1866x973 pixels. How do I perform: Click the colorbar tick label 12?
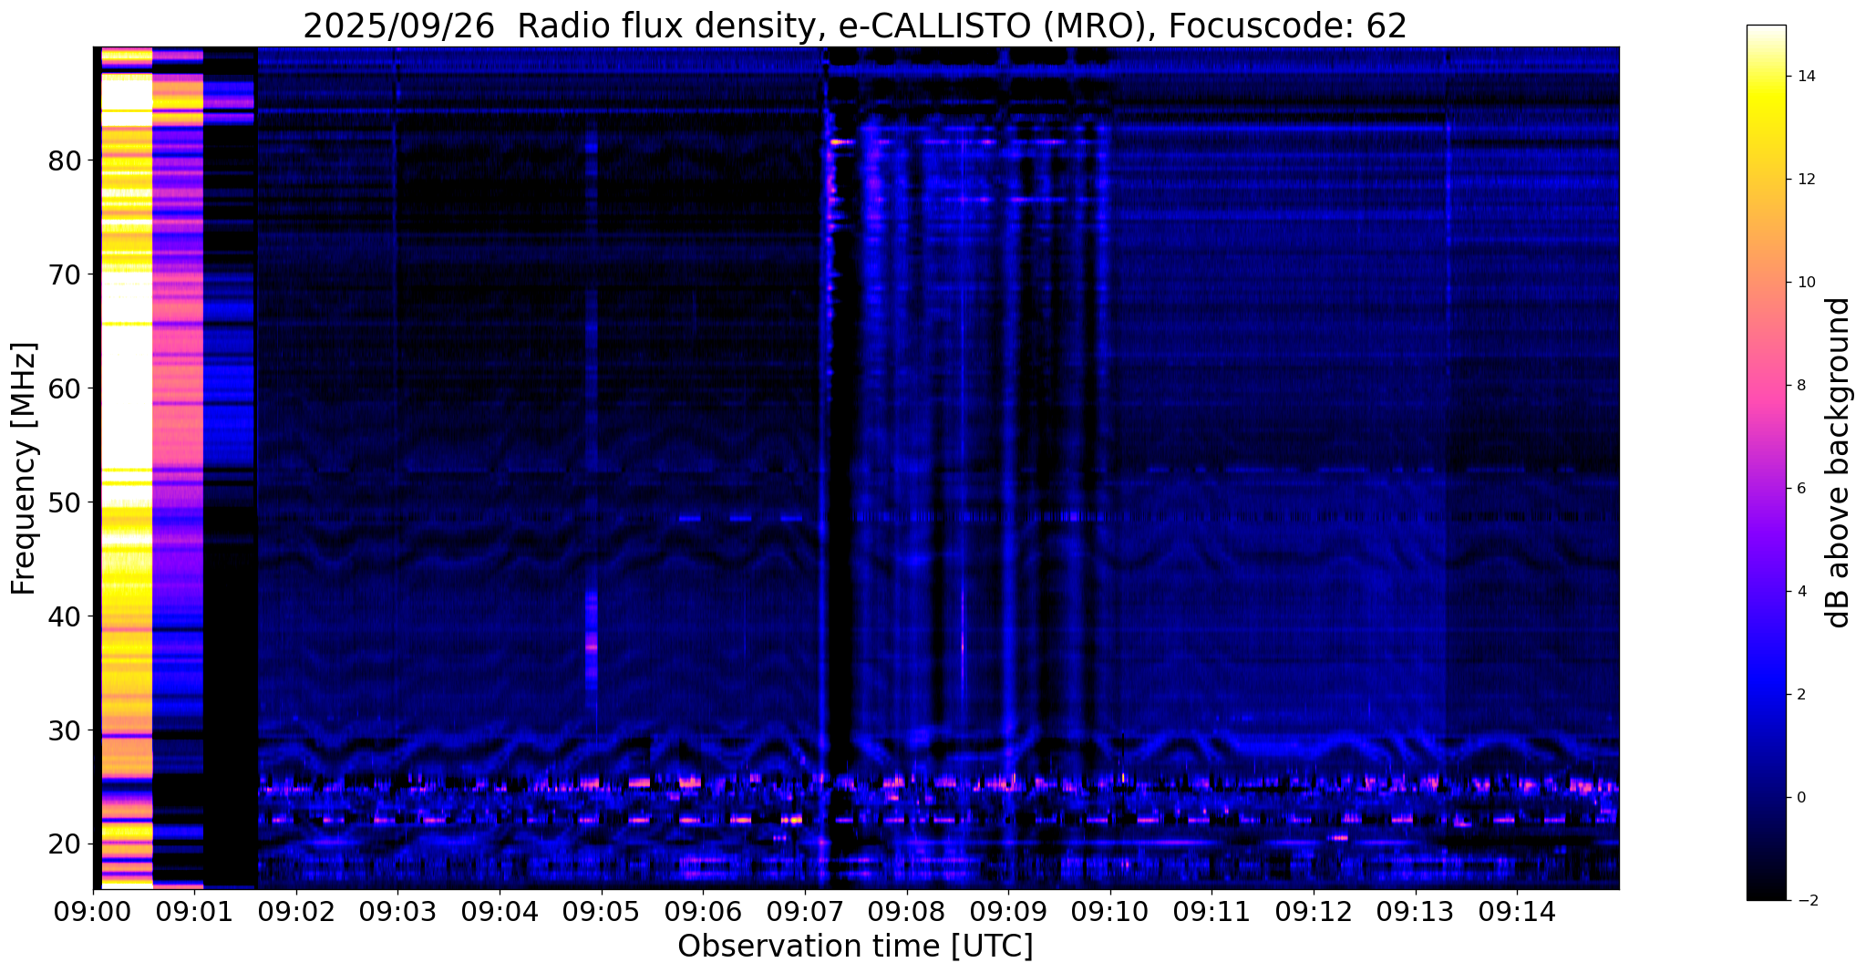(x=1805, y=180)
